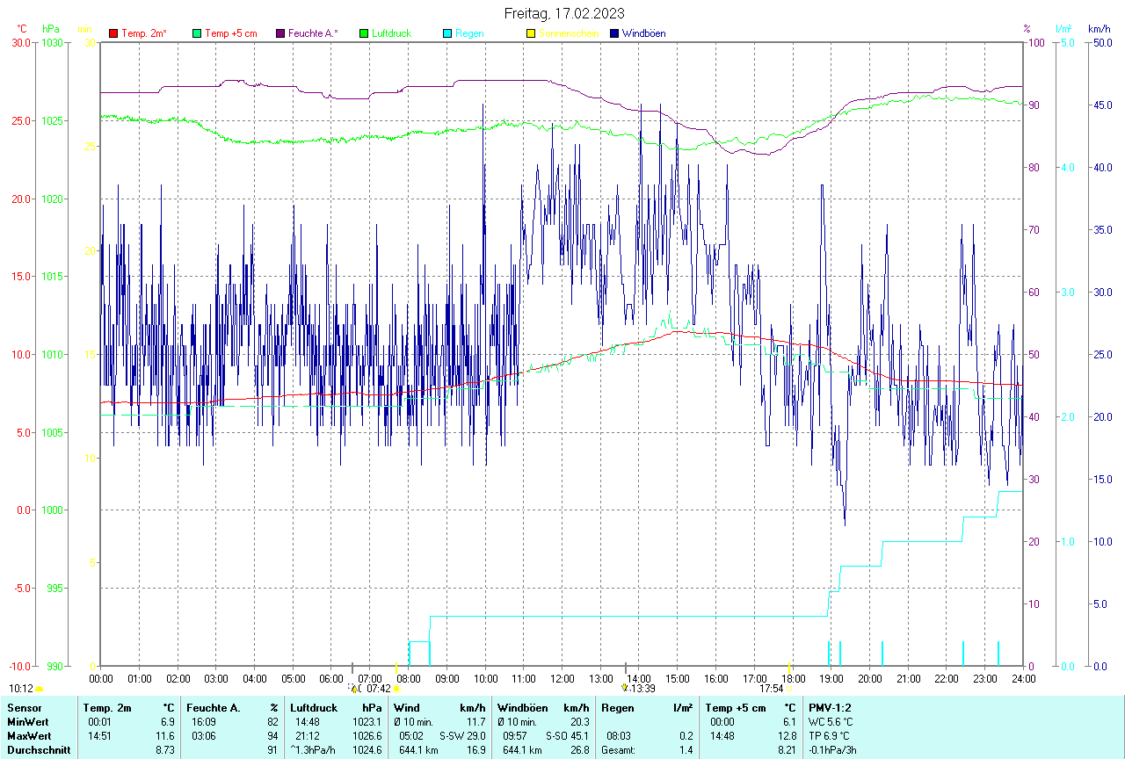Click the sunset marker at 17:54
Image resolution: width=1125 pixels, height=759 pixels.
(789, 689)
